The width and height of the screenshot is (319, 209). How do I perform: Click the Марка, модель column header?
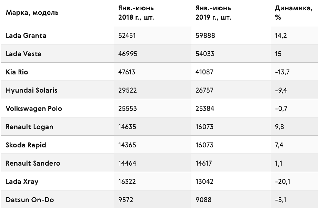32,13
